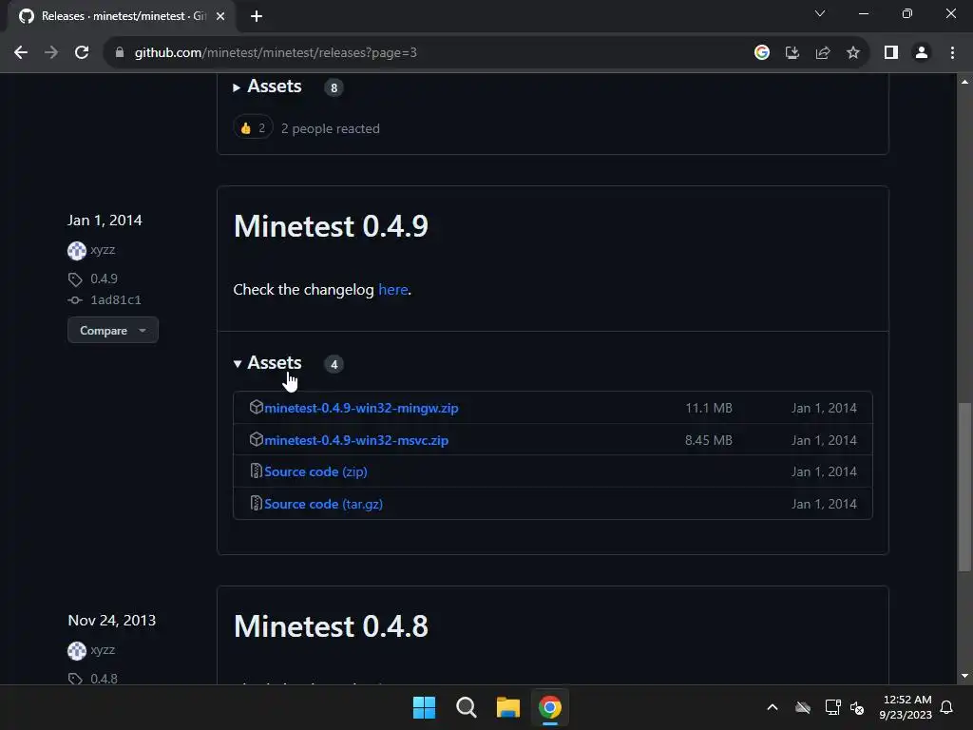This screenshot has height=730, width=973.
Task: Click the page vertical scrollbar thumb
Action: coord(964,487)
